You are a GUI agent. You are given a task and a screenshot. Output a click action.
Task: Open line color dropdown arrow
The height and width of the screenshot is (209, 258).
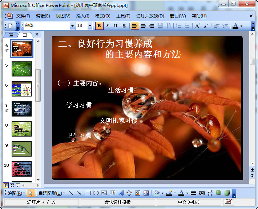175,193
